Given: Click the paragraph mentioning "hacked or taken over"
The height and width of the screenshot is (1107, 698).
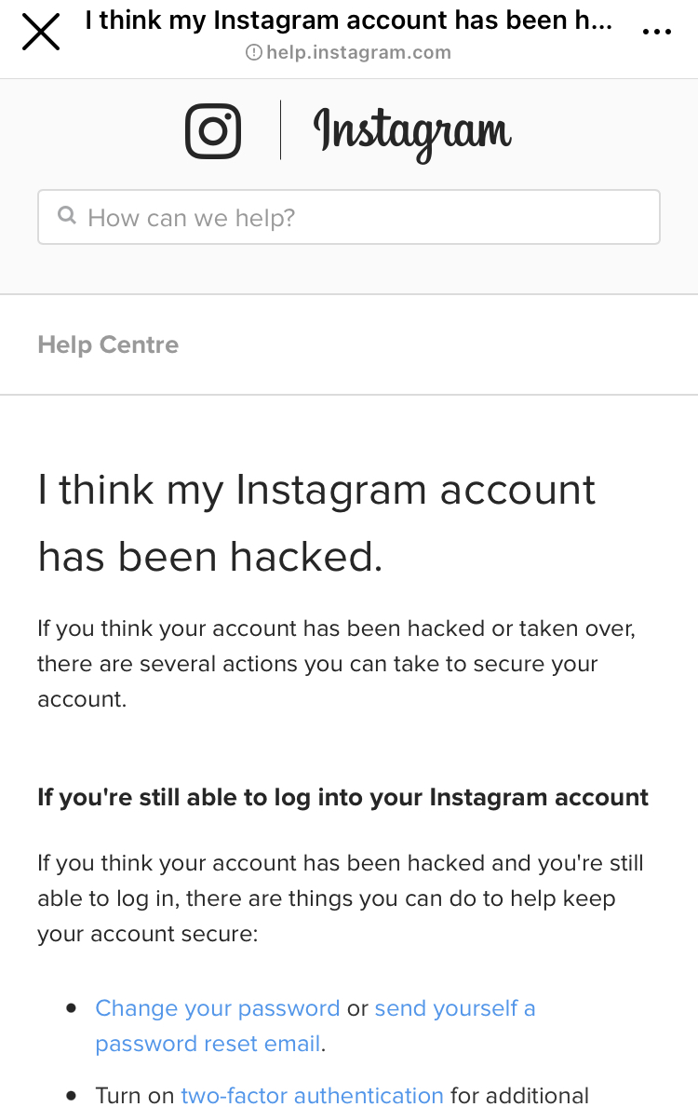Looking at the screenshot, I should [335, 664].
